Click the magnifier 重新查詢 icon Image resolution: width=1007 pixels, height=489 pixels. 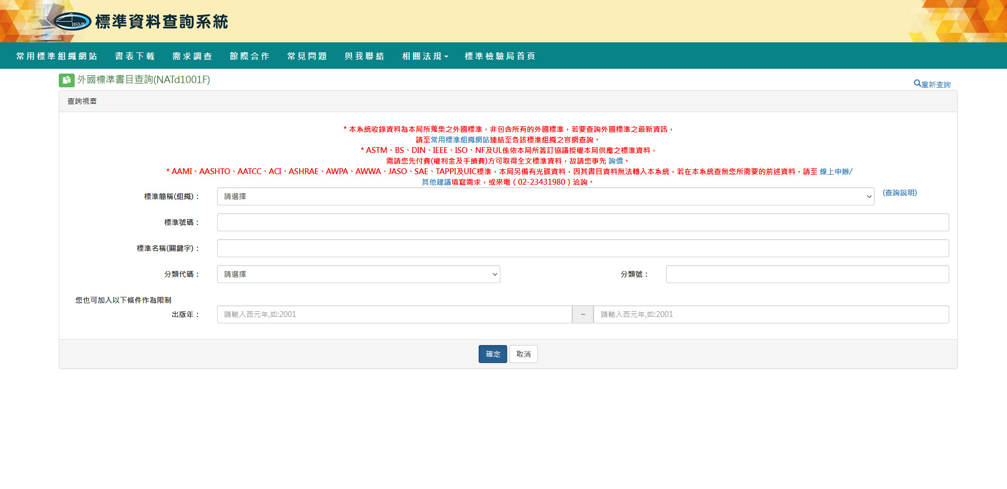(917, 84)
